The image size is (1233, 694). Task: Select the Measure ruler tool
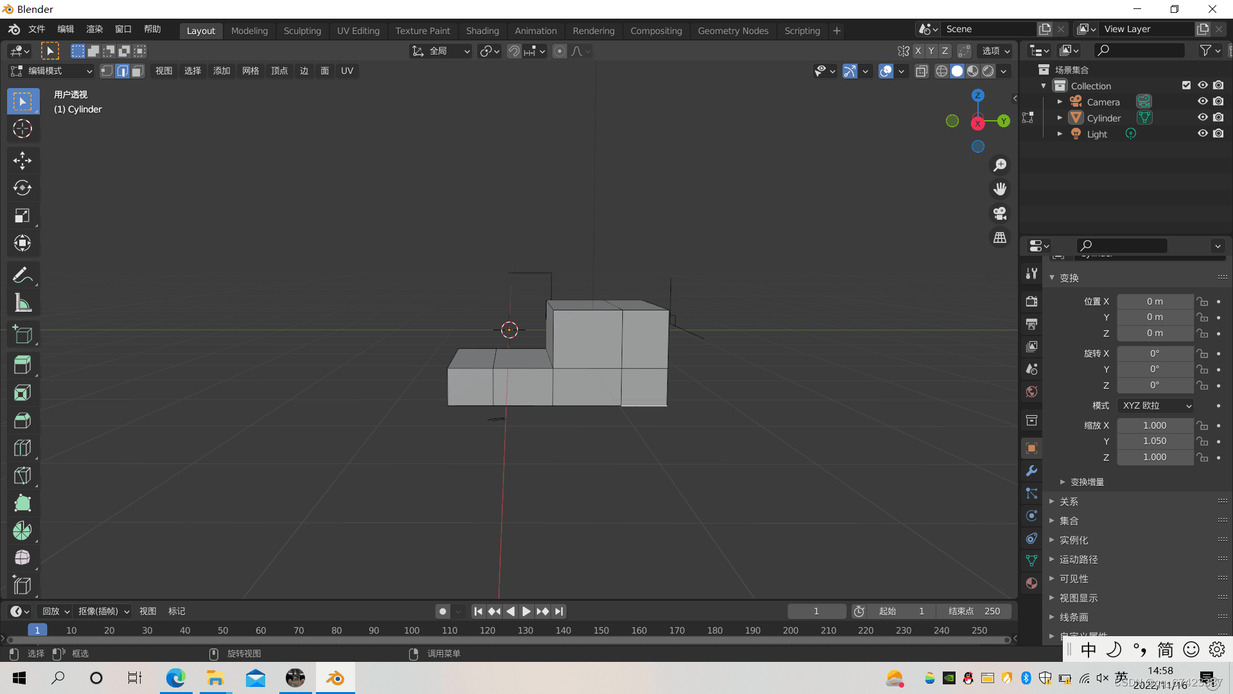22,303
